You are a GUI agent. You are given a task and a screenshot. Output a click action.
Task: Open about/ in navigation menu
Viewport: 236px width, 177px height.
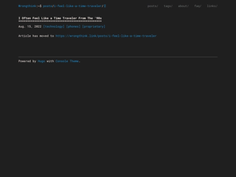[183, 6]
